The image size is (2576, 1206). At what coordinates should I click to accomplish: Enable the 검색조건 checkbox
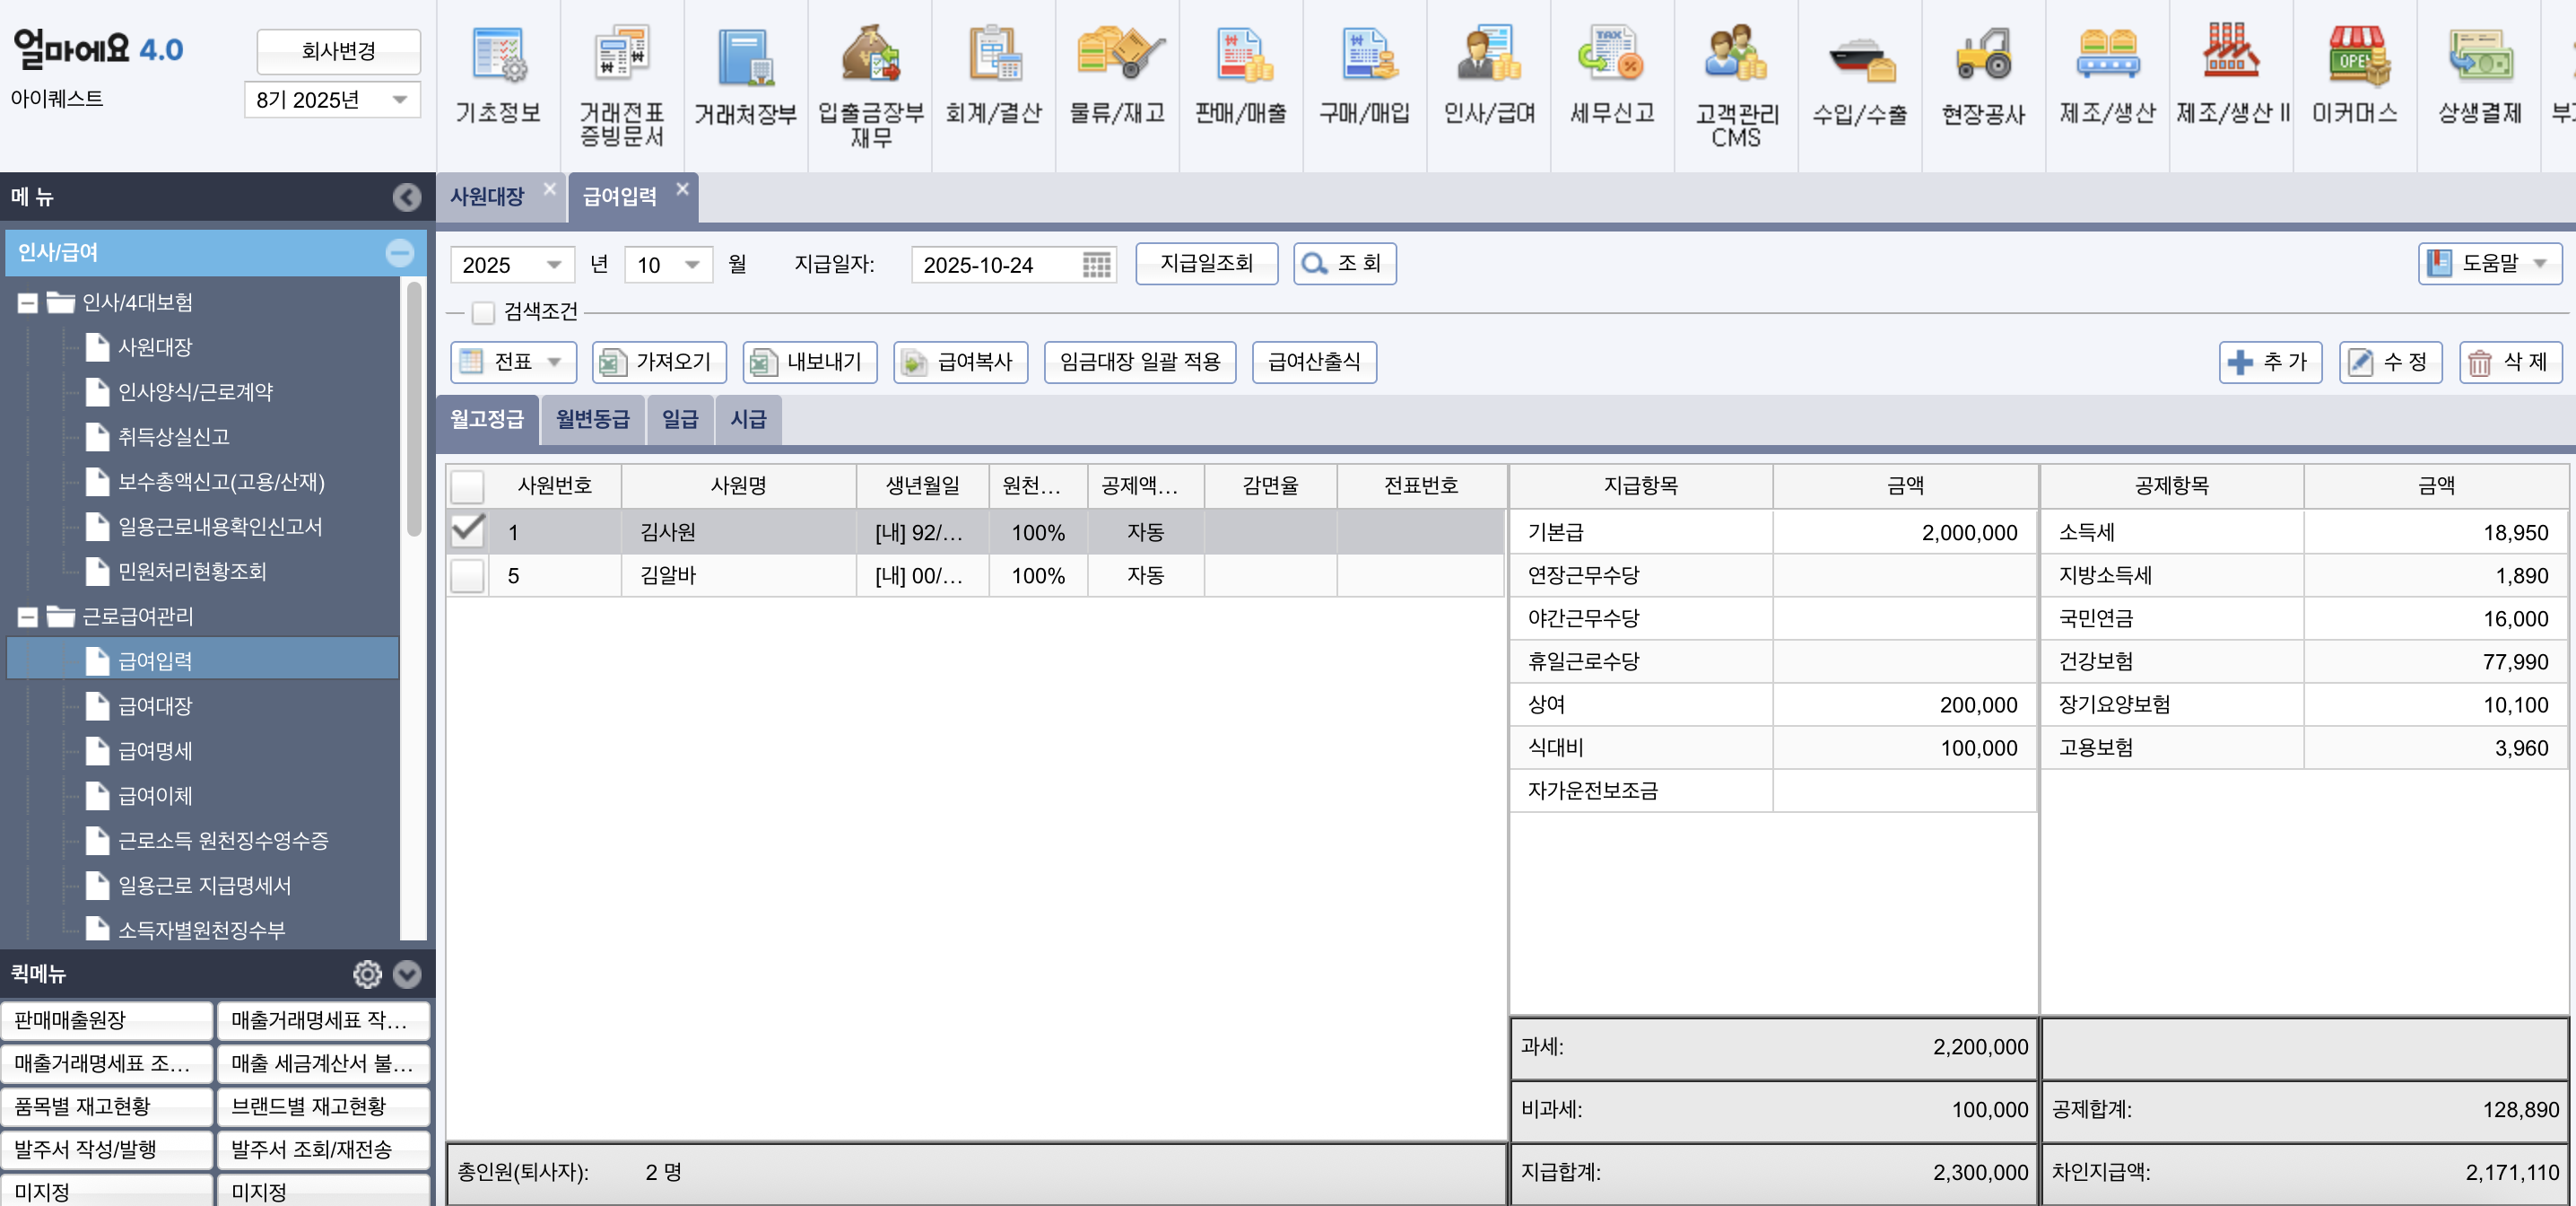481,312
